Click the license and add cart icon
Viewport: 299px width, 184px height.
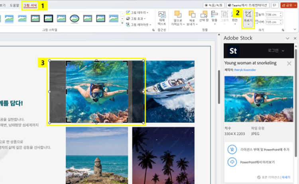click(x=232, y=149)
